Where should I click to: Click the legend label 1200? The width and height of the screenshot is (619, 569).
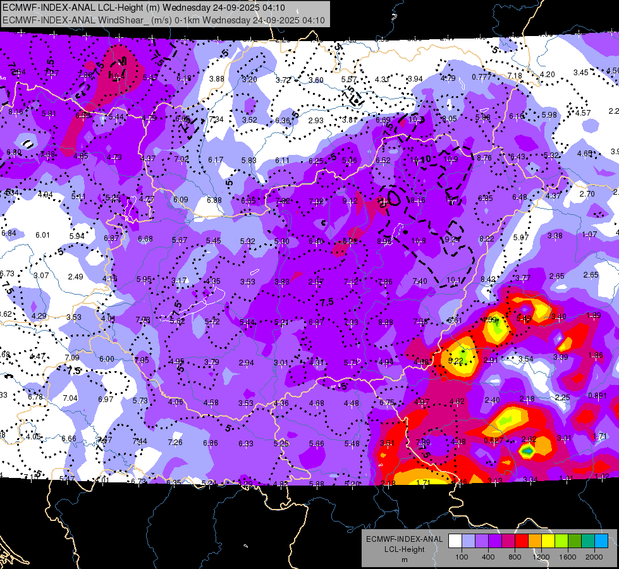click(541, 557)
